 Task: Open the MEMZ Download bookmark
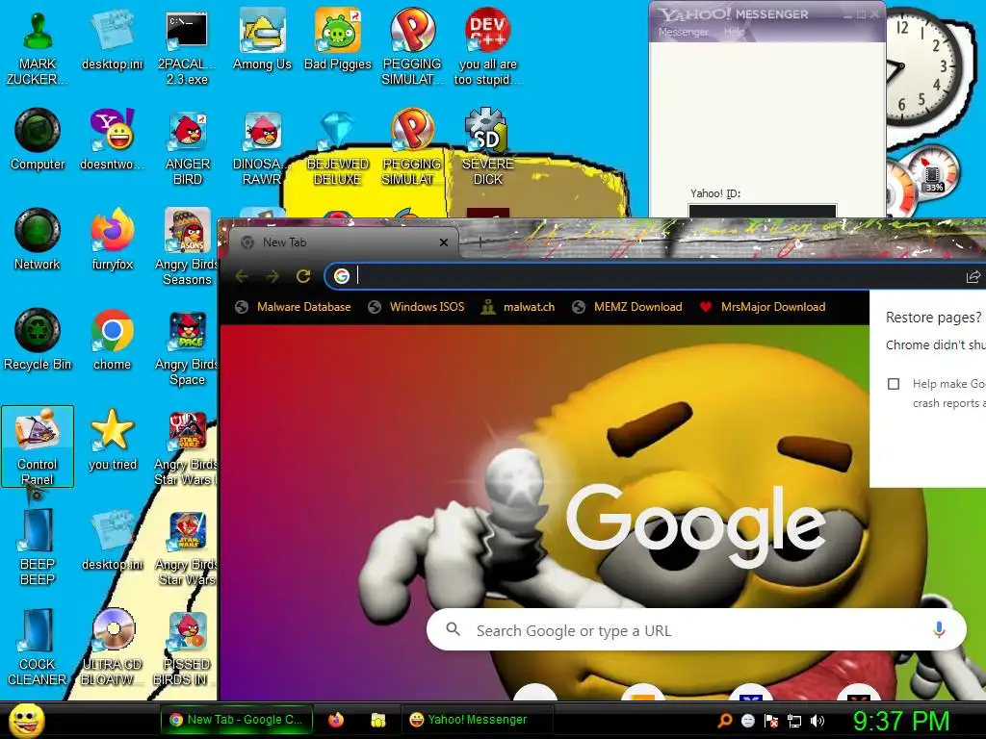[x=627, y=307]
